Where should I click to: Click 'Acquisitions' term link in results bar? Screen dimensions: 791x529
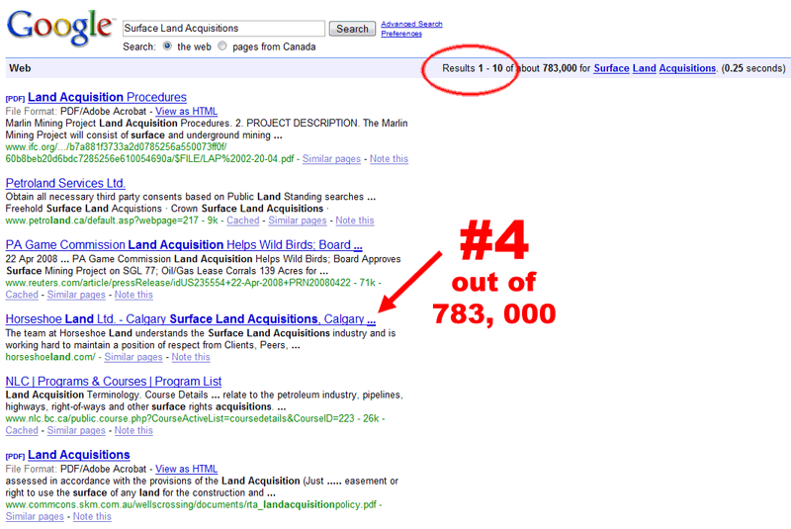(x=687, y=68)
